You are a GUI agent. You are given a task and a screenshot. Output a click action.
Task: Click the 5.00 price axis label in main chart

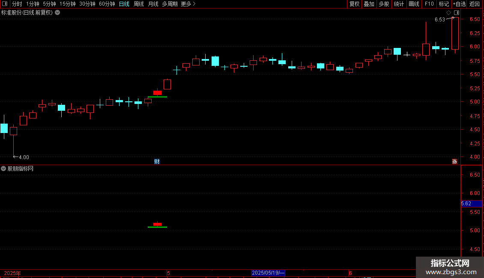[x=475, y=102]
